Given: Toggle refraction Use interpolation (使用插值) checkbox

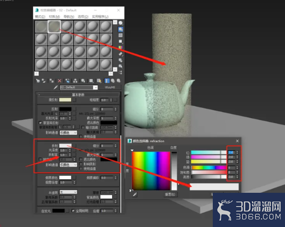Looking at the screenshot, I should (x=81, y=169).
